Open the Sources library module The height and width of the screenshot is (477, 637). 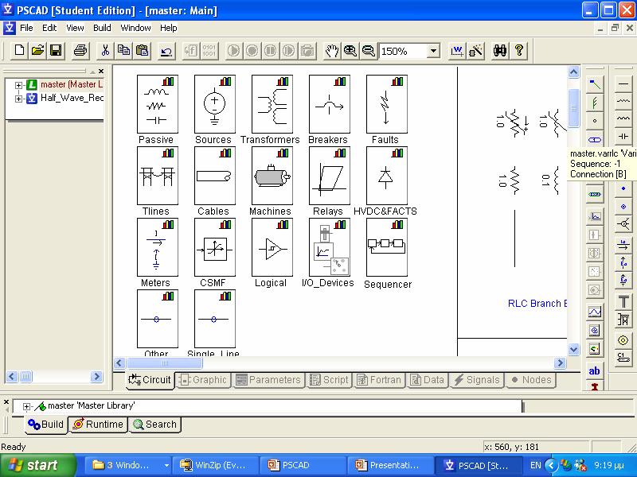[x=215, y=104]
